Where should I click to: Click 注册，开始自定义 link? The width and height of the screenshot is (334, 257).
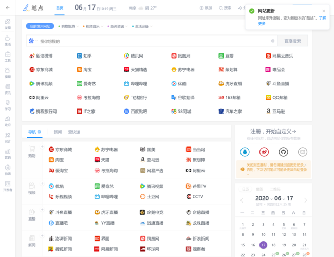coord(273,131)
